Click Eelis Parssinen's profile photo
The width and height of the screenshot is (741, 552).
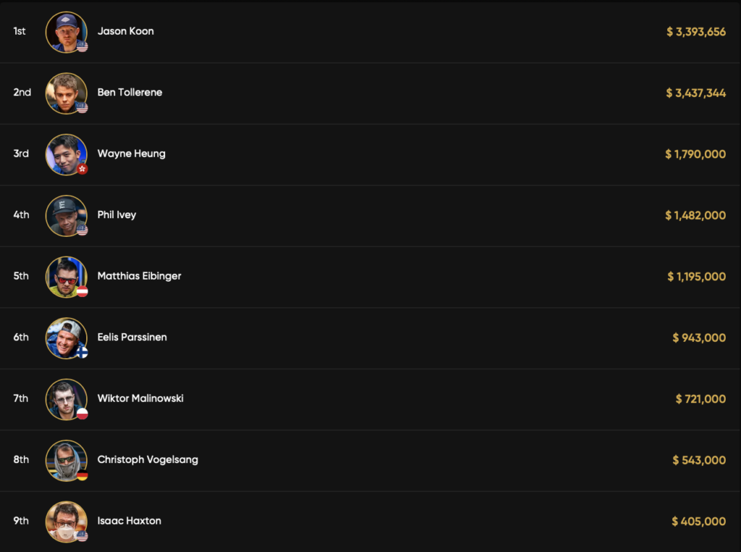[66, 337]
